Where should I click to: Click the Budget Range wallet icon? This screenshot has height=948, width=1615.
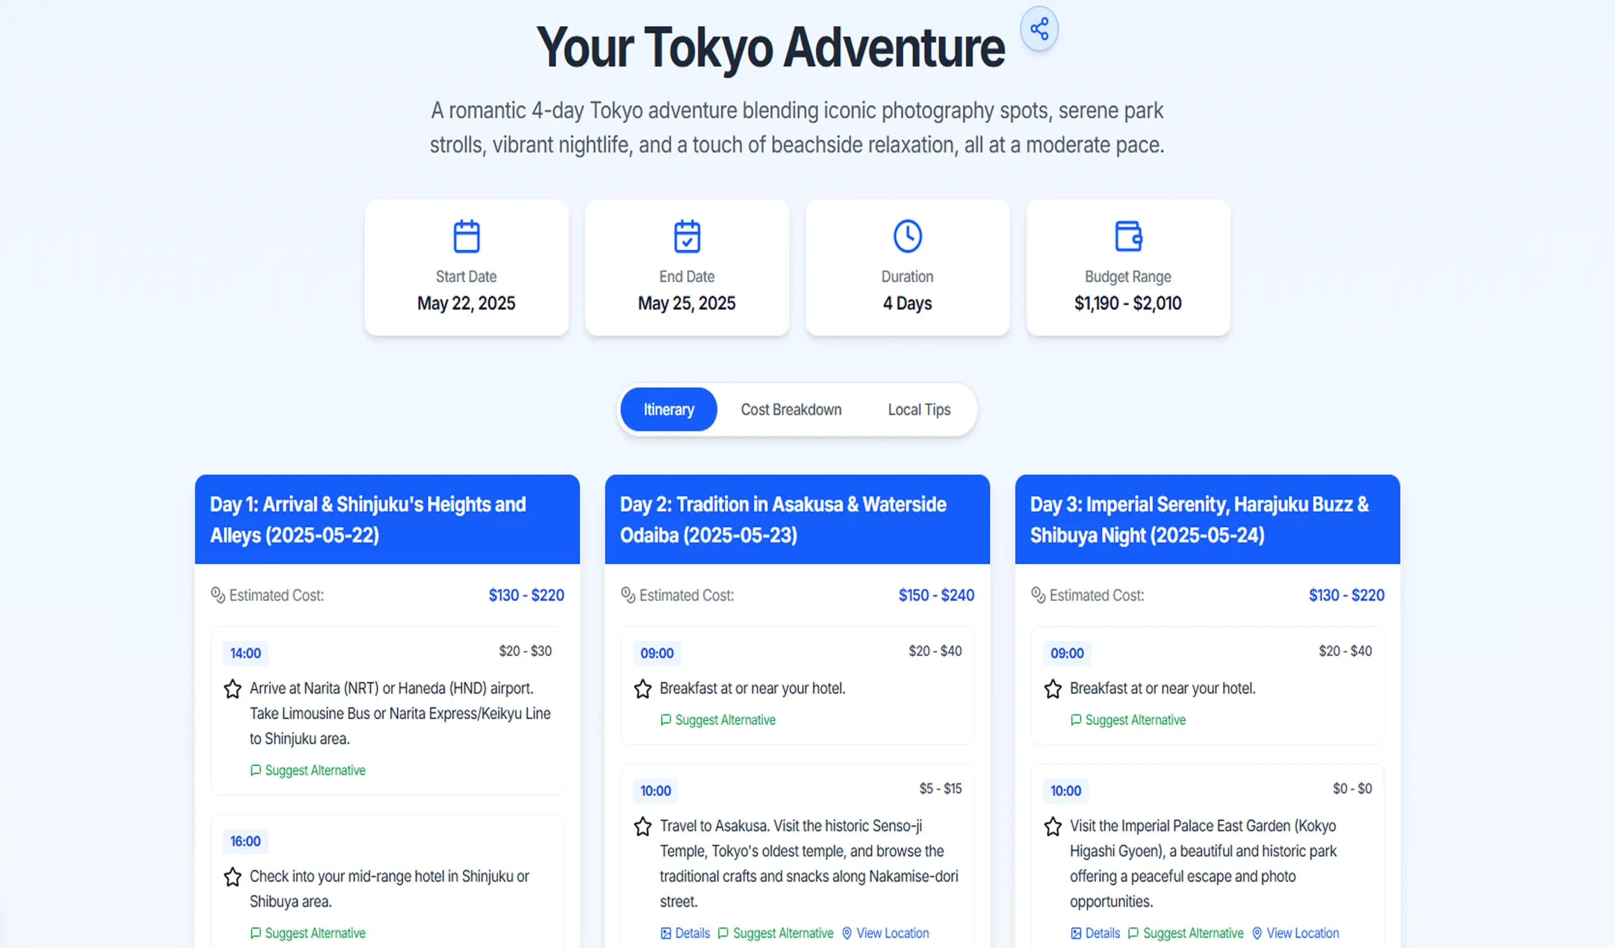pos(1128,236)
